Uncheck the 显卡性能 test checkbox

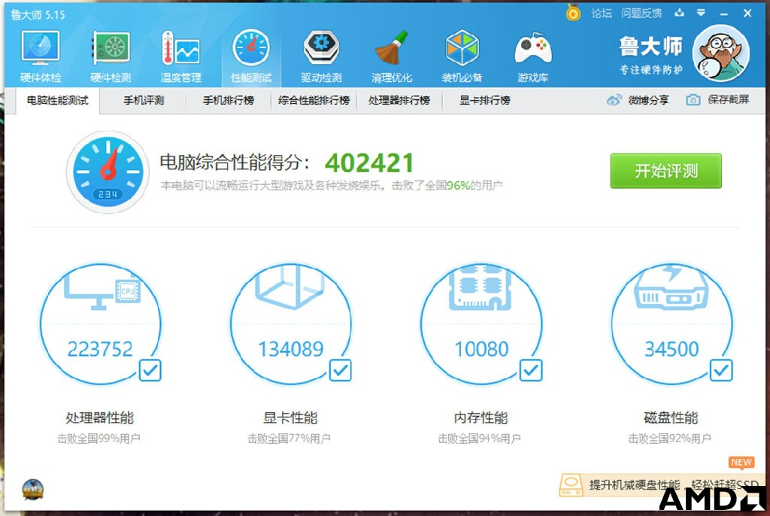(341, 371)
